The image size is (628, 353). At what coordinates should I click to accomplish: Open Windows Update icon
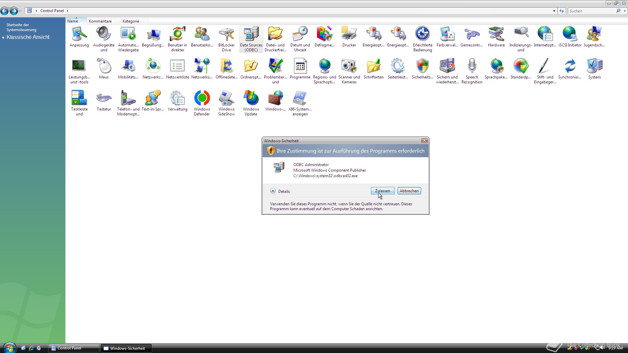tap(251, 103)
